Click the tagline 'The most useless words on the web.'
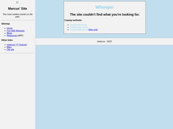 point(18,16)
